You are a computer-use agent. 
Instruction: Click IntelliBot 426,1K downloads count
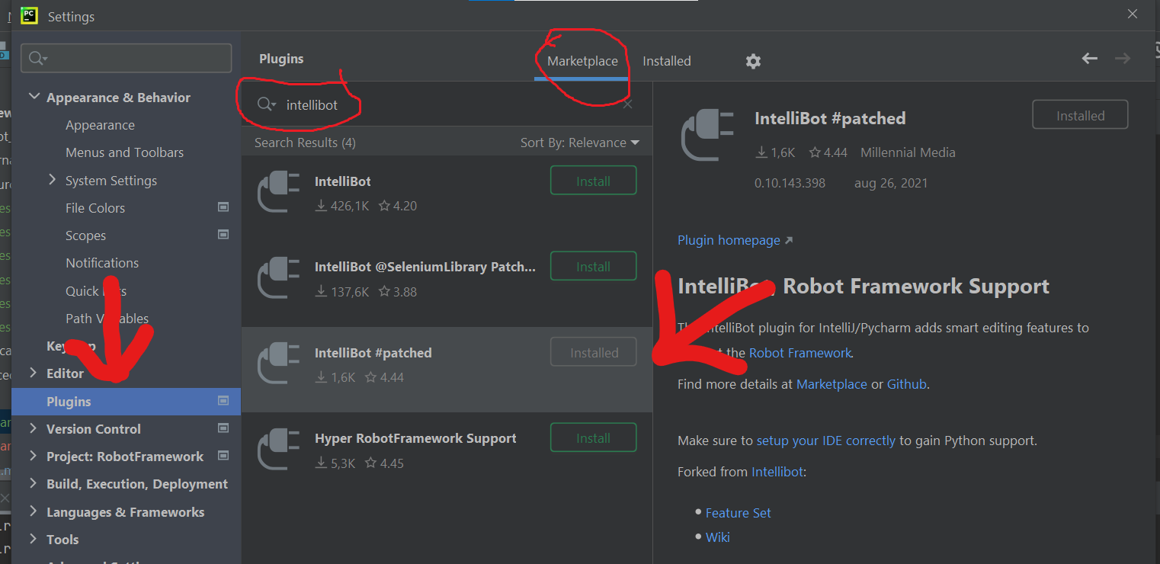(x=342, y=206)
